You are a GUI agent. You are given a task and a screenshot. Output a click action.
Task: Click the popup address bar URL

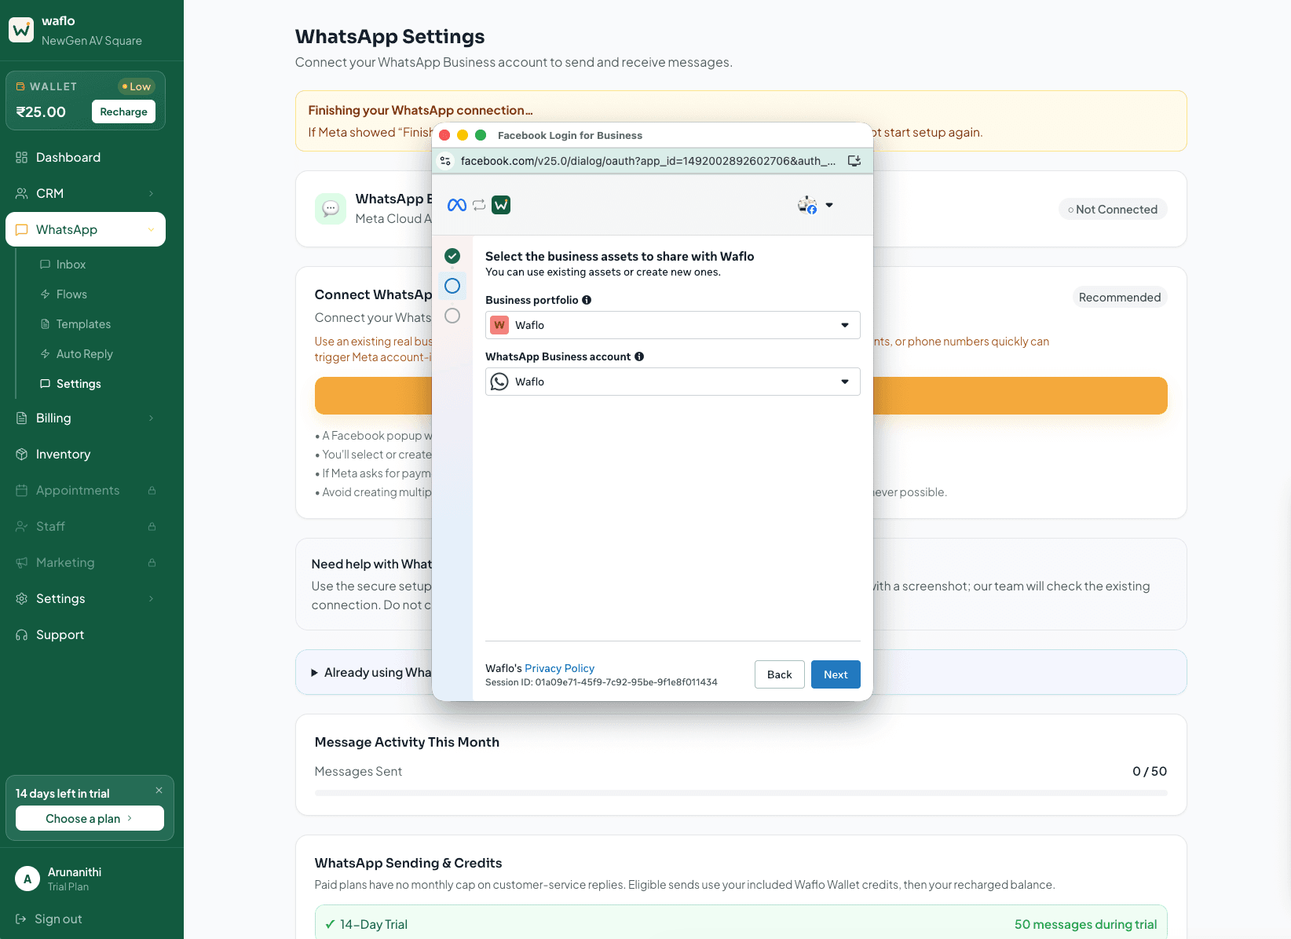[x=648, y=161]
